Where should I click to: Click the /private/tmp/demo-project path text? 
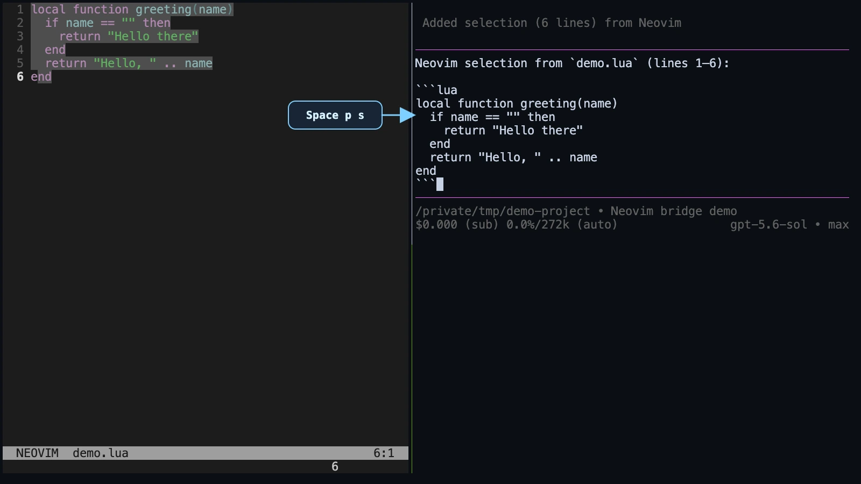(503, 211)
